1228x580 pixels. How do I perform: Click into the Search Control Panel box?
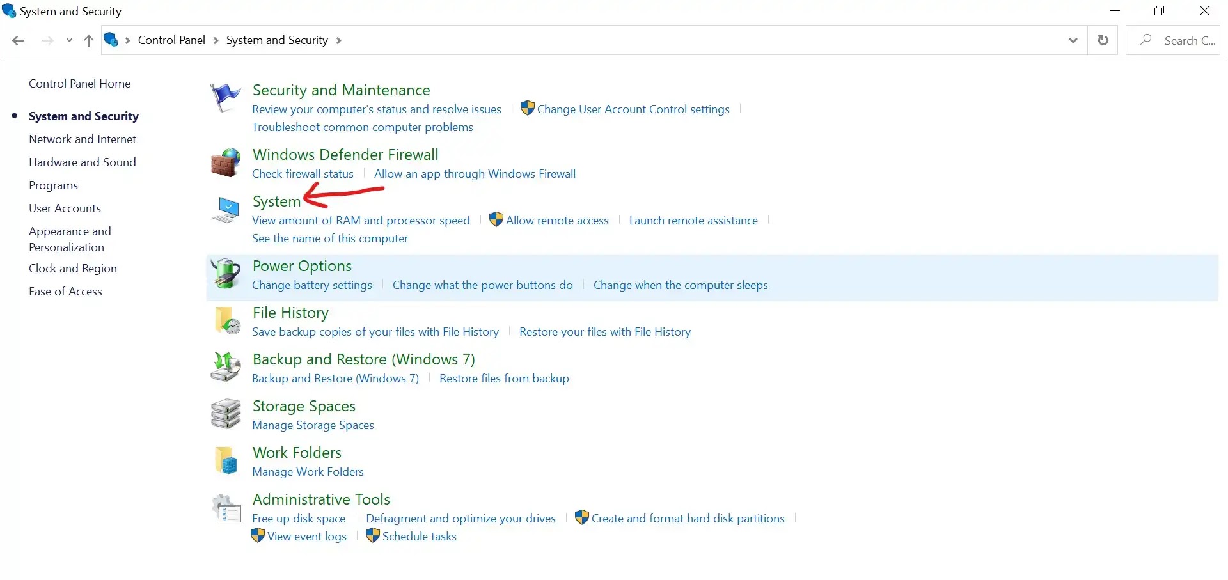click(1173, 40)
